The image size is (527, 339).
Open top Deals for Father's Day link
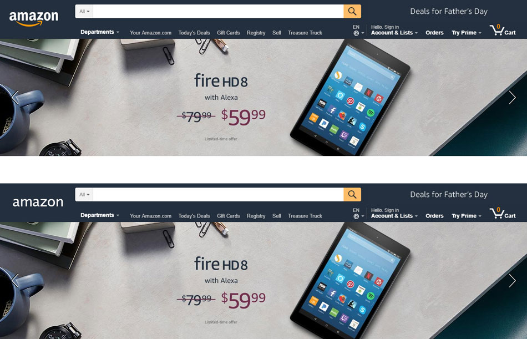449,12
